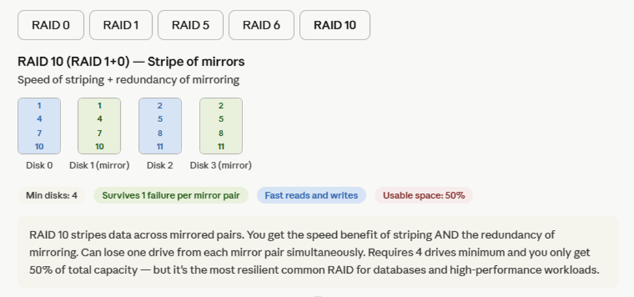Image resolution: width=634 pixels, height=297 pixels.
Task: Click the "Disk 2" label
Action: (x=160, y=166)
